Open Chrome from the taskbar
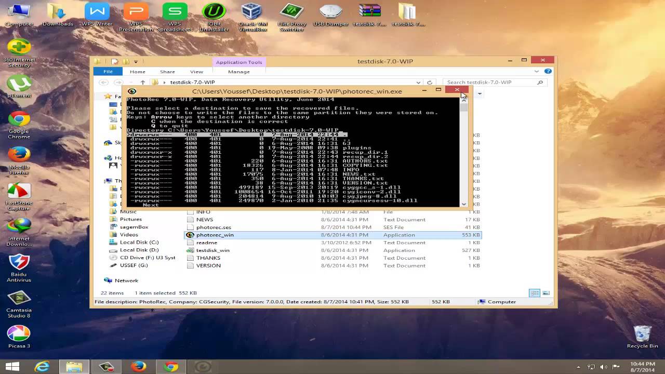The width and height of the screenshot is (665, 374). coord(170,367)
